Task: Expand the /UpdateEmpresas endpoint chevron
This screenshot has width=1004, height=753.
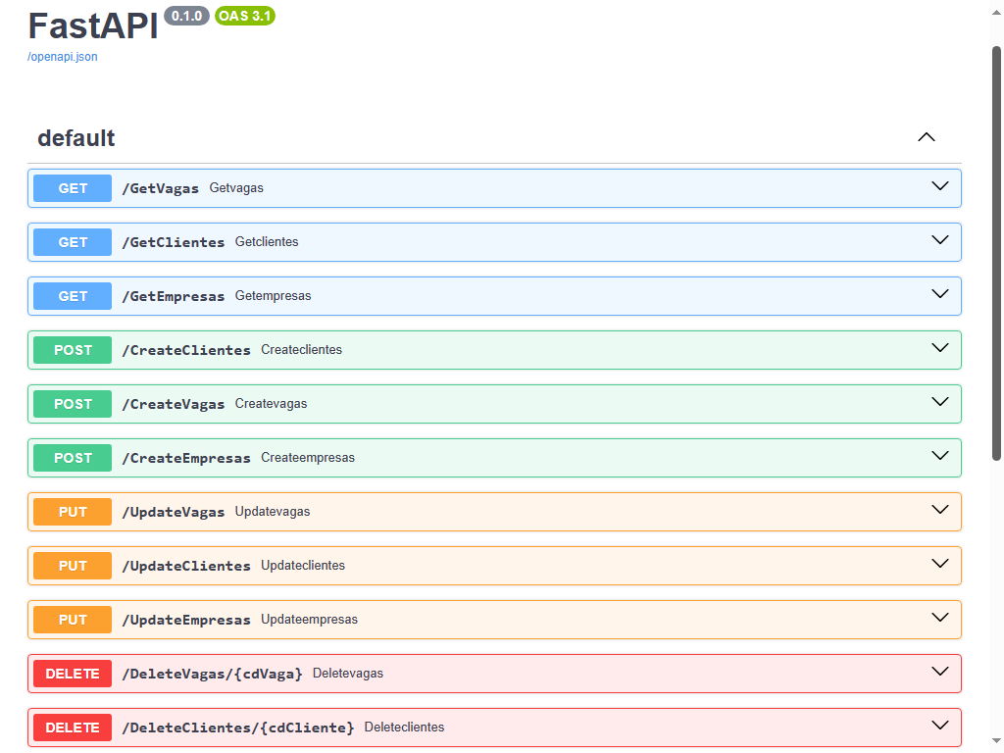Action: (x=939, y=618)
